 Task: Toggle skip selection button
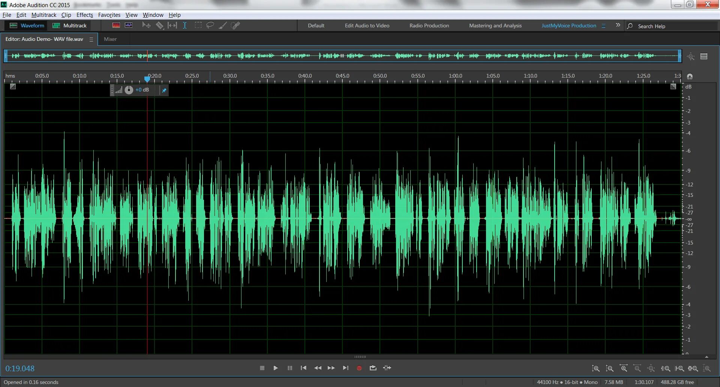tap(387, 368)
